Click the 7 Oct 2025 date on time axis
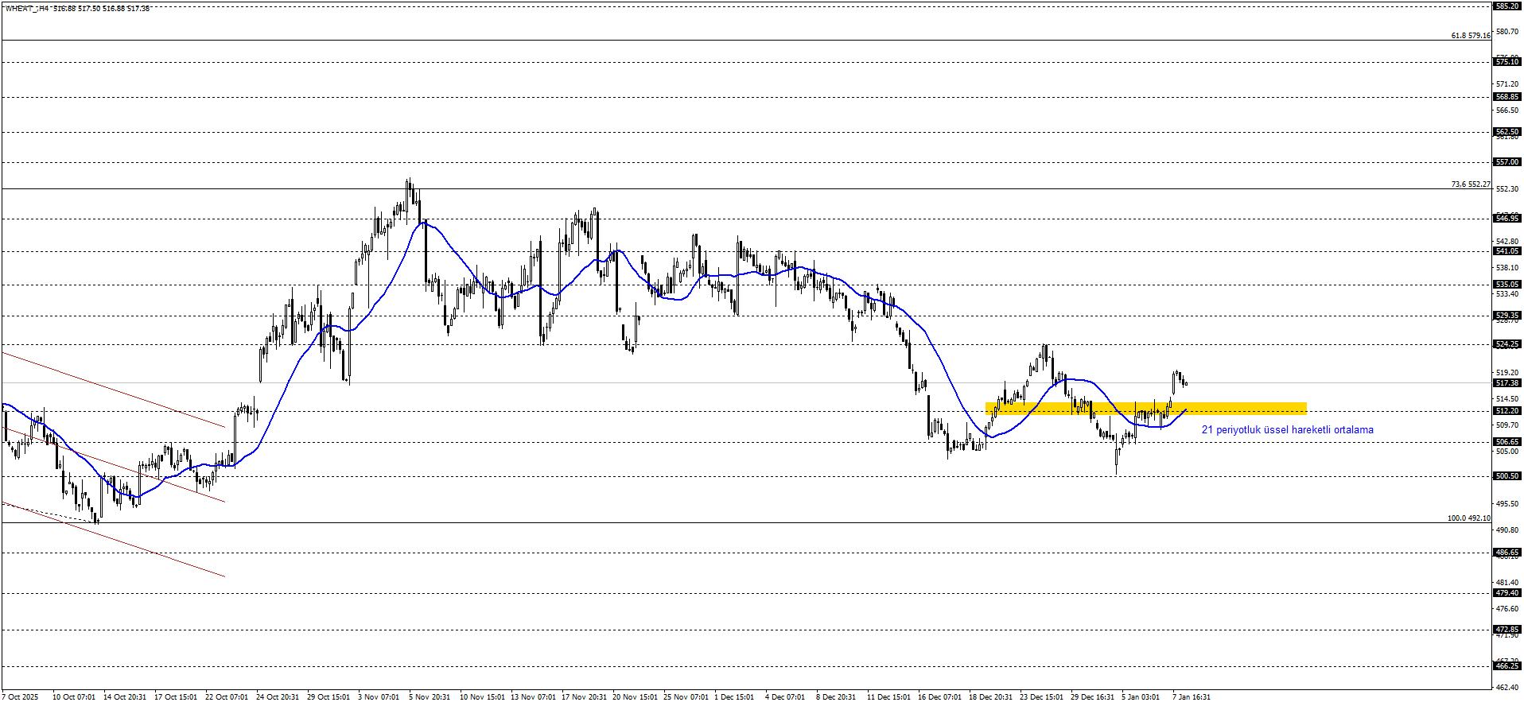Viewport: 1524px width, 706px height. (20, 697)
